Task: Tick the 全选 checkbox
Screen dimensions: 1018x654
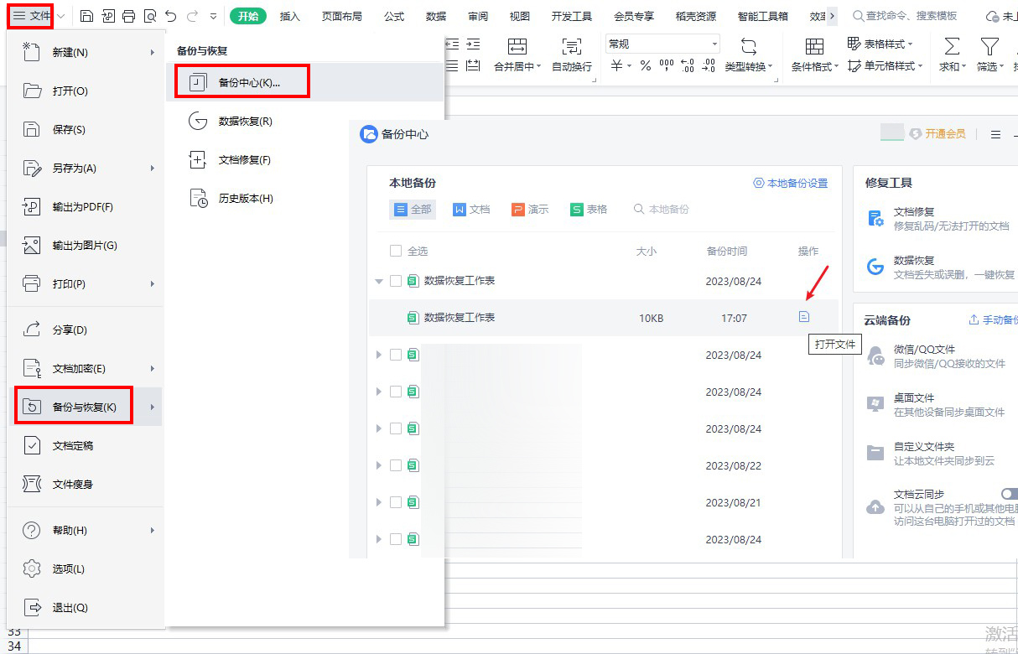Action: [396, 251]
